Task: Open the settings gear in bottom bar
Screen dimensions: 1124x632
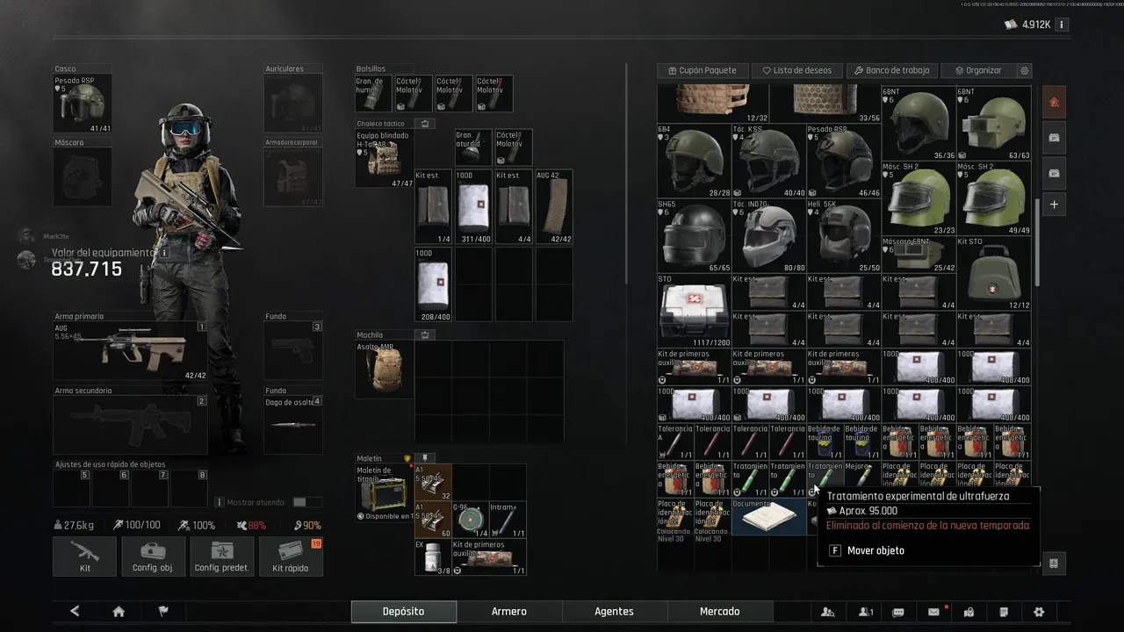Action: click(1039, 612)
